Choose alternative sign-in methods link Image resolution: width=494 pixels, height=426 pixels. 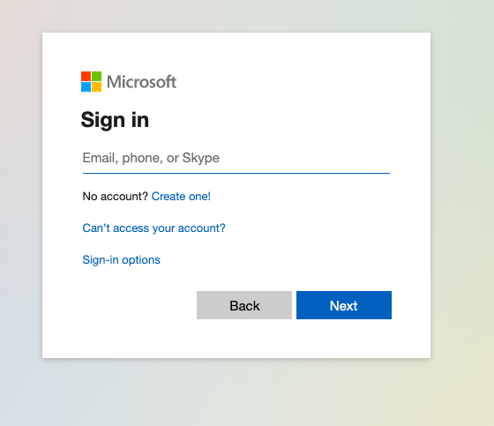point(122,260)
